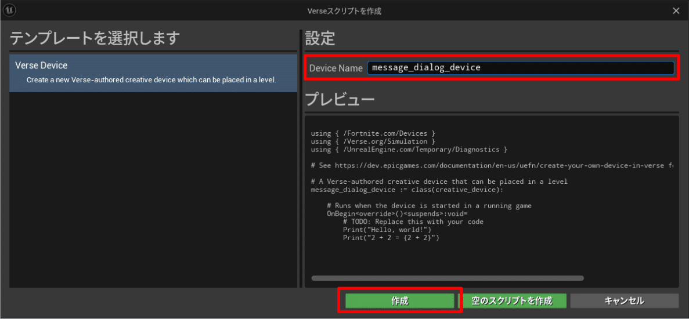Screen dimensions: 689x319
Task: Select the Verse Device template
Action: coord(153,73)
